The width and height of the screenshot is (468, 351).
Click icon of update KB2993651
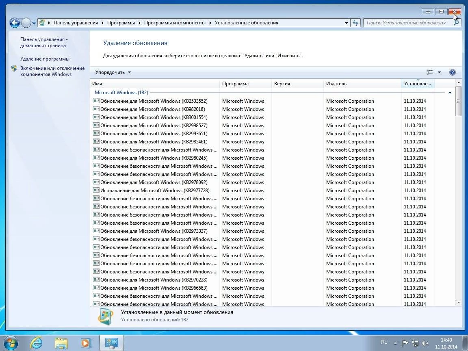pos(96,133)
